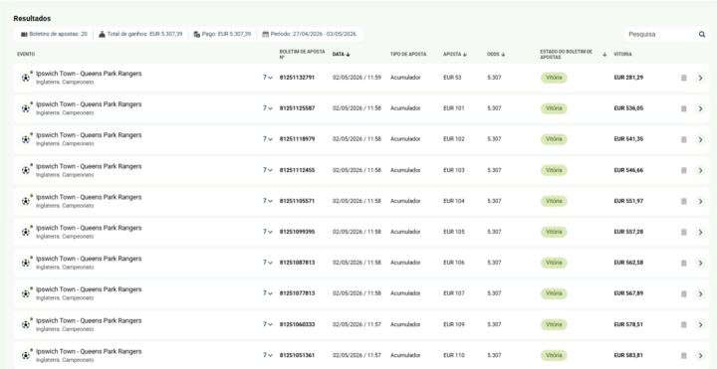Open details arrow for slip 81251099395
The height and width of the screenshot is (369, 717).
click(700, 232)
